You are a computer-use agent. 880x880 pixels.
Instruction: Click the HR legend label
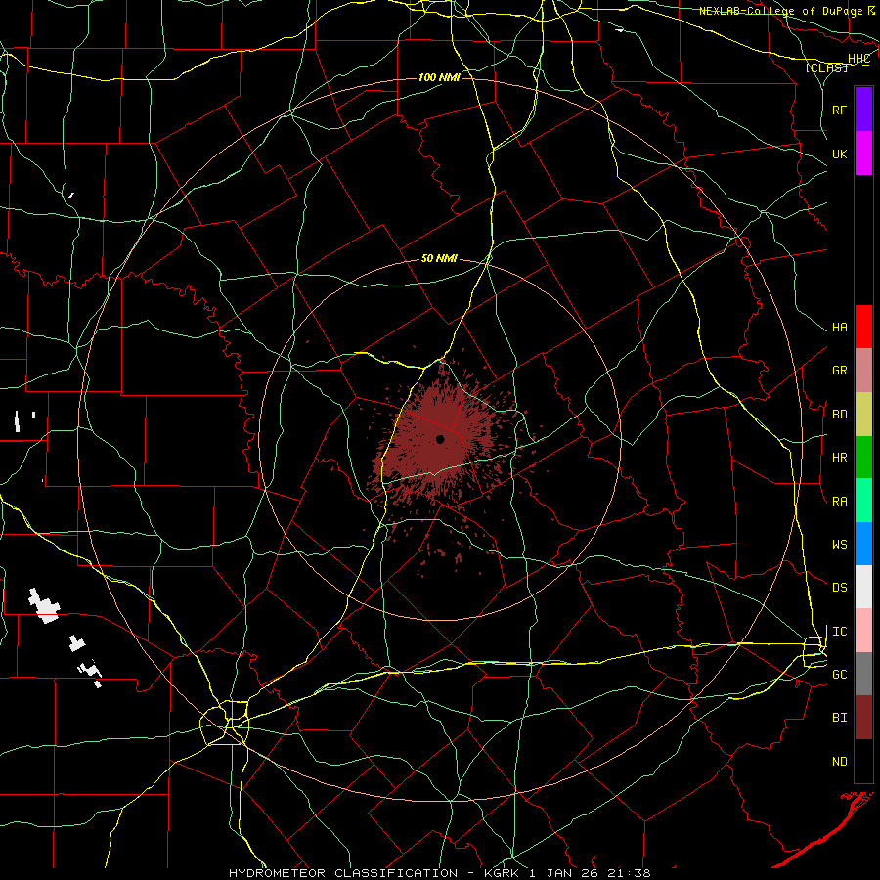click(840, 458)
